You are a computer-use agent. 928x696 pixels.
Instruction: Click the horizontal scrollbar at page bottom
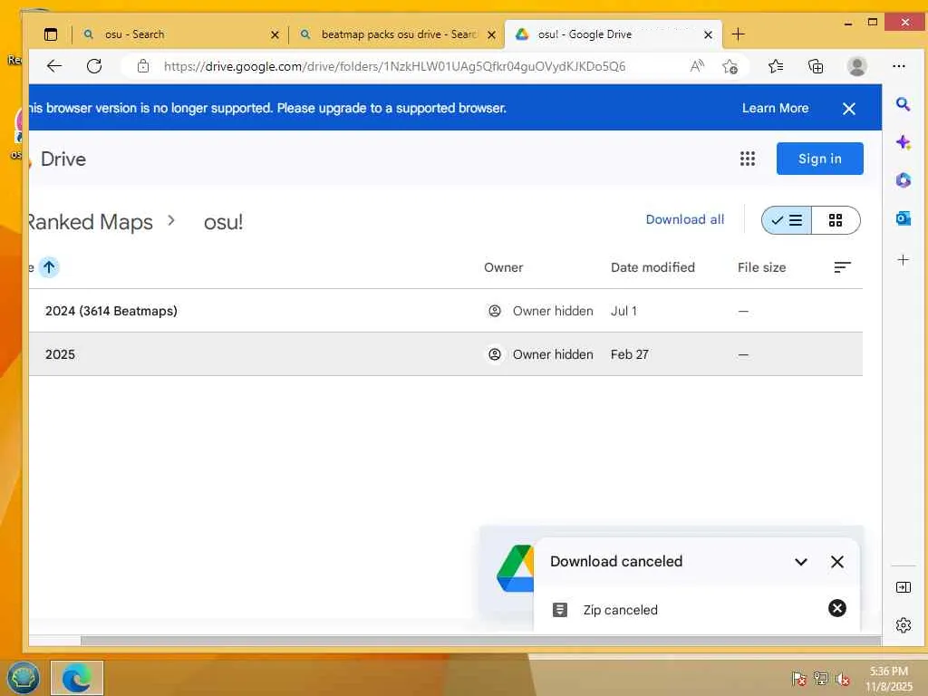point(480,641)
